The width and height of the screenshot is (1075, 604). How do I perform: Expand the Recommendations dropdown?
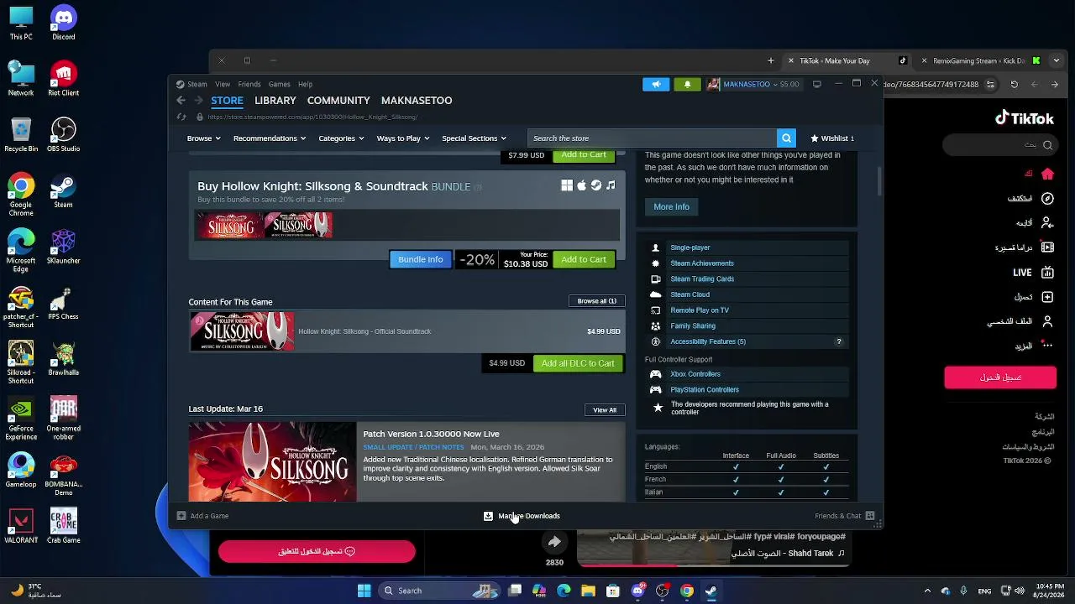tap(270, 138)
